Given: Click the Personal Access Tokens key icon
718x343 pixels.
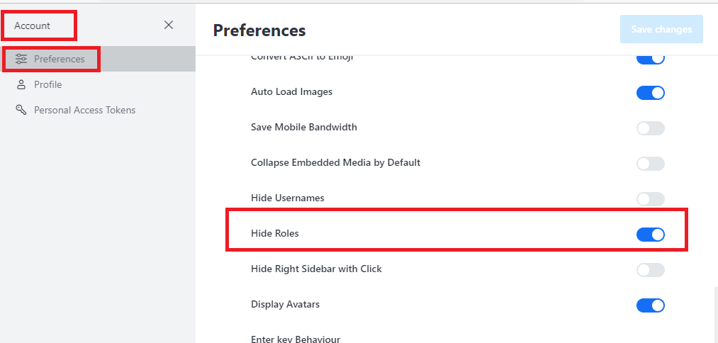Looking at the screenshot, I should pyautogui.click(x=21, y=110).
